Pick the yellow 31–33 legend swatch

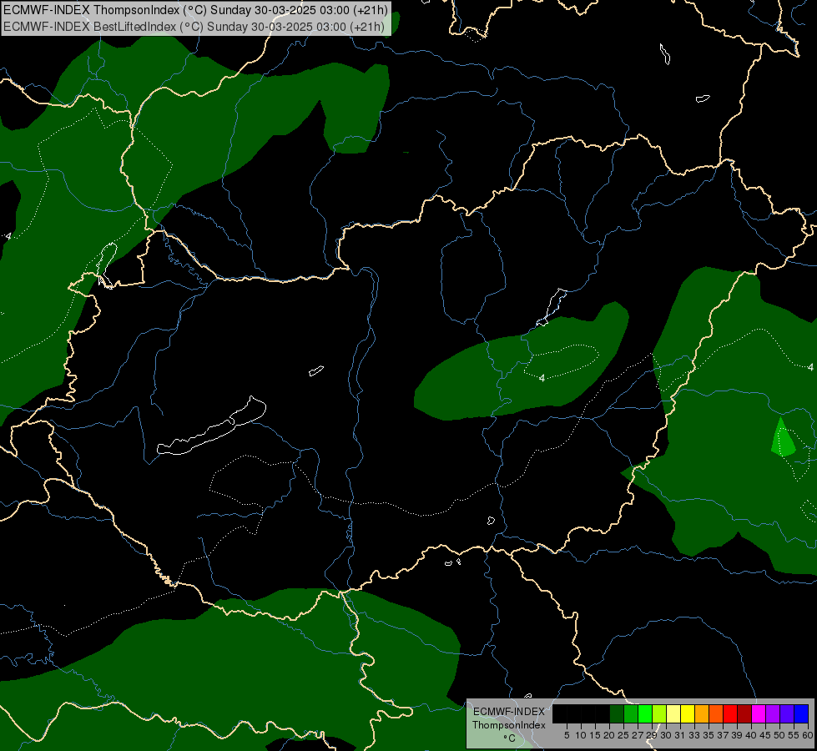click(x=688, y=713)
